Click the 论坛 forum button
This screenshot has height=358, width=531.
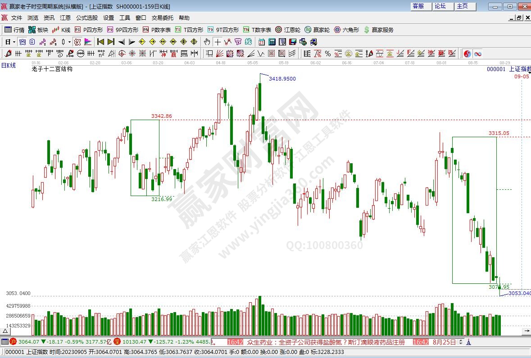pyautogui.click(x=440, y=6)
